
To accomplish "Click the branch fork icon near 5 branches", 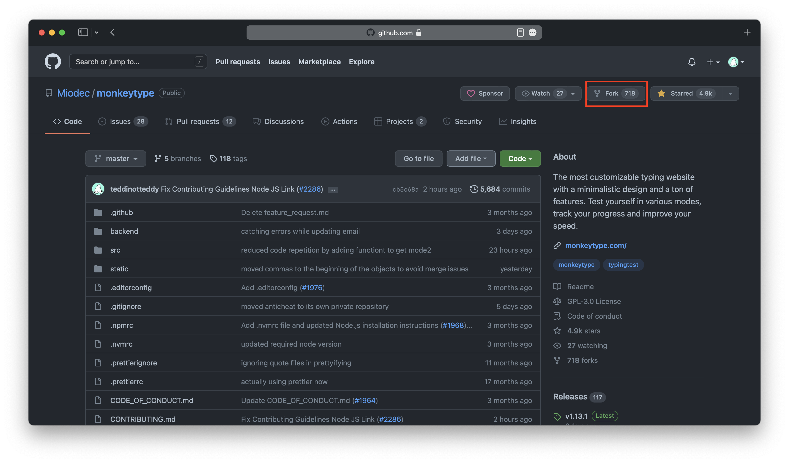I will click(x=158, y=159).
